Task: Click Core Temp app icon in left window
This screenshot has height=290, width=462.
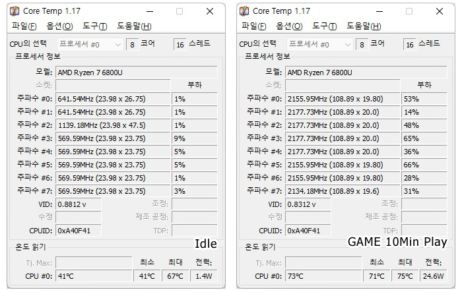Action: point(14,11)
